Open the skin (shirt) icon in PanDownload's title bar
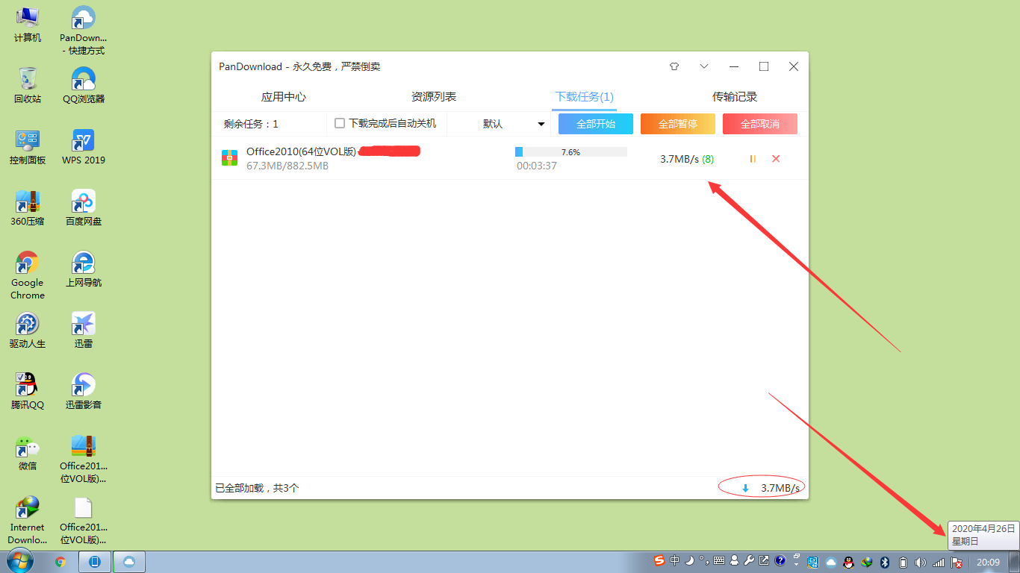 [x=674, y=66]
